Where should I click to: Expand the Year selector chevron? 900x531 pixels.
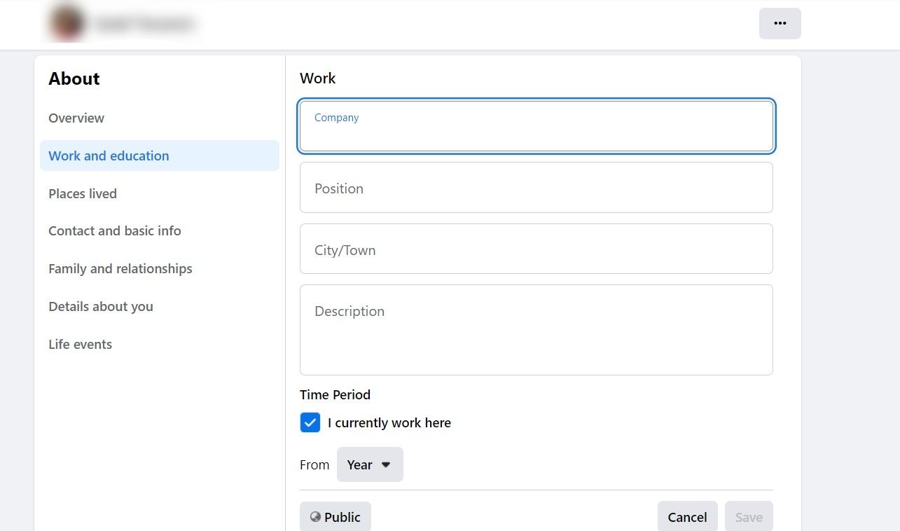click(385, 464)
